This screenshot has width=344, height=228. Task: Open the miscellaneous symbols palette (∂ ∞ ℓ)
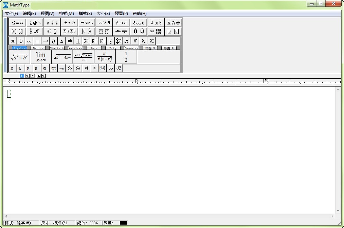point(139,23)
